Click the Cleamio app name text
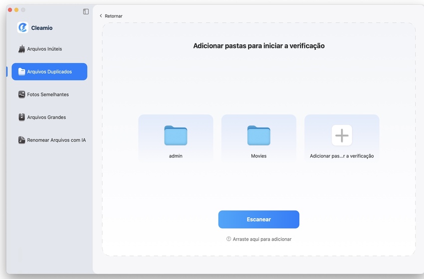 (42, 28)
